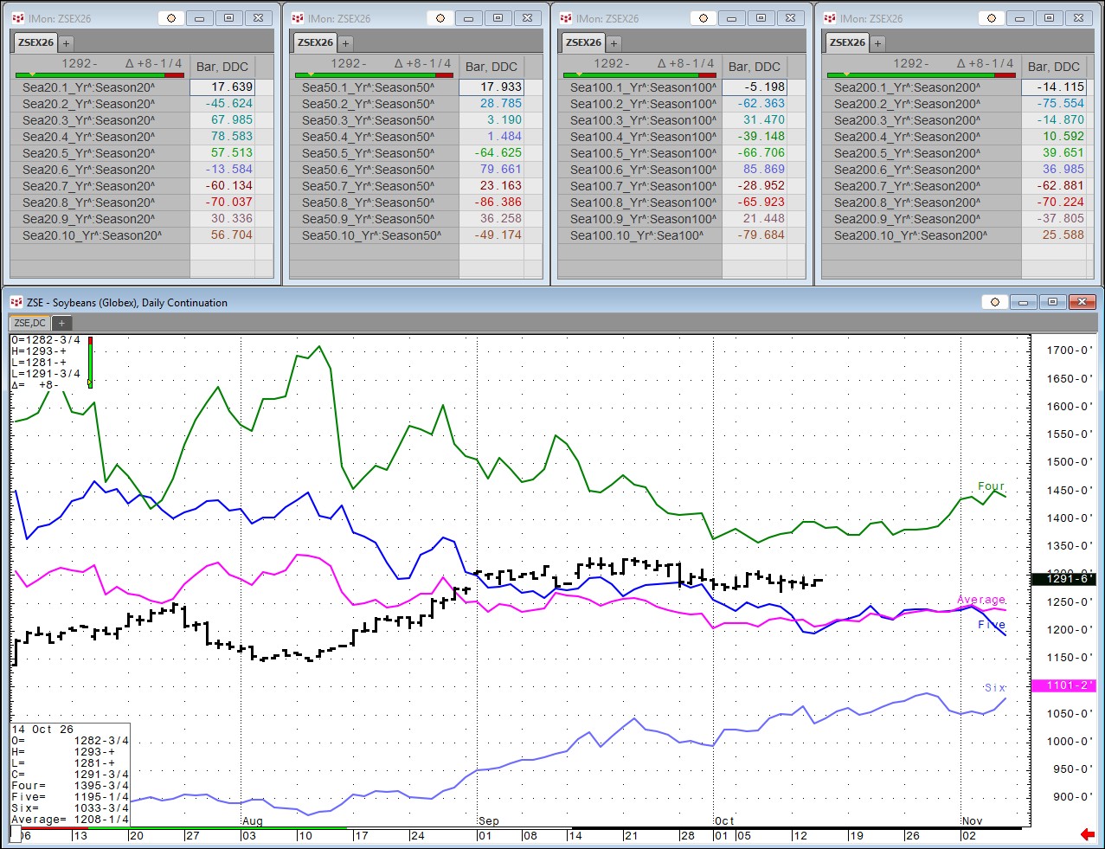Image resolution: width=1105 pixels, height=849 pixels.
Task: Add a new tab in the Sea20 monitor window
Action: (x=66, y=42)
